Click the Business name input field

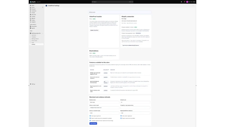[x=104, y=102]
